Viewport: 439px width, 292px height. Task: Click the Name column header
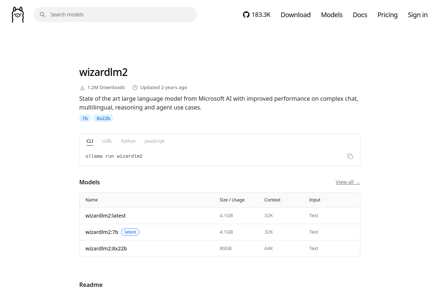coord(92,200)
